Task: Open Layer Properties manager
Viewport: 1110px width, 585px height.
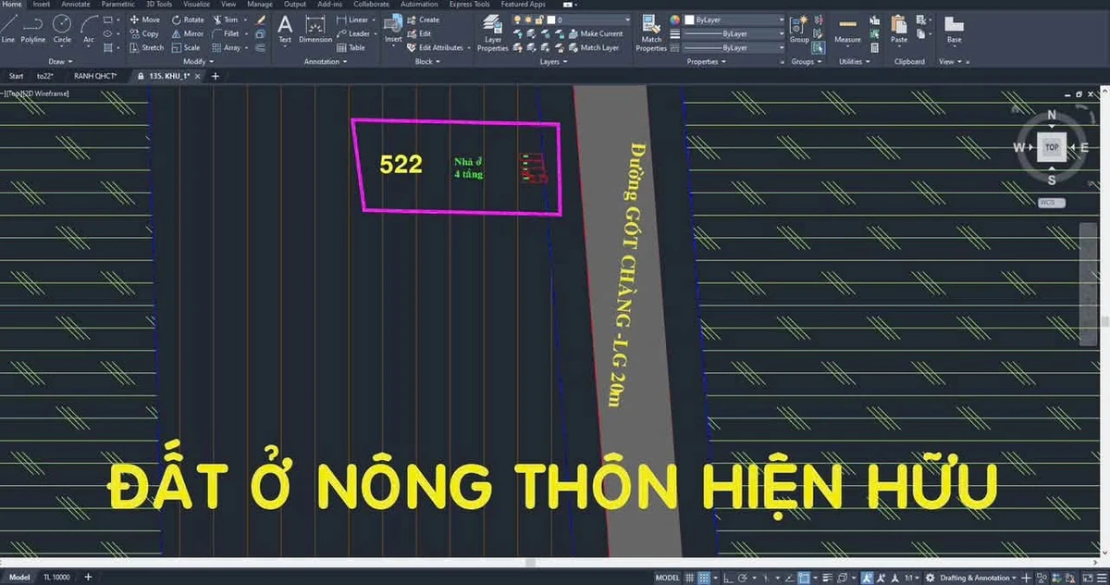Action: pos(493,32)
